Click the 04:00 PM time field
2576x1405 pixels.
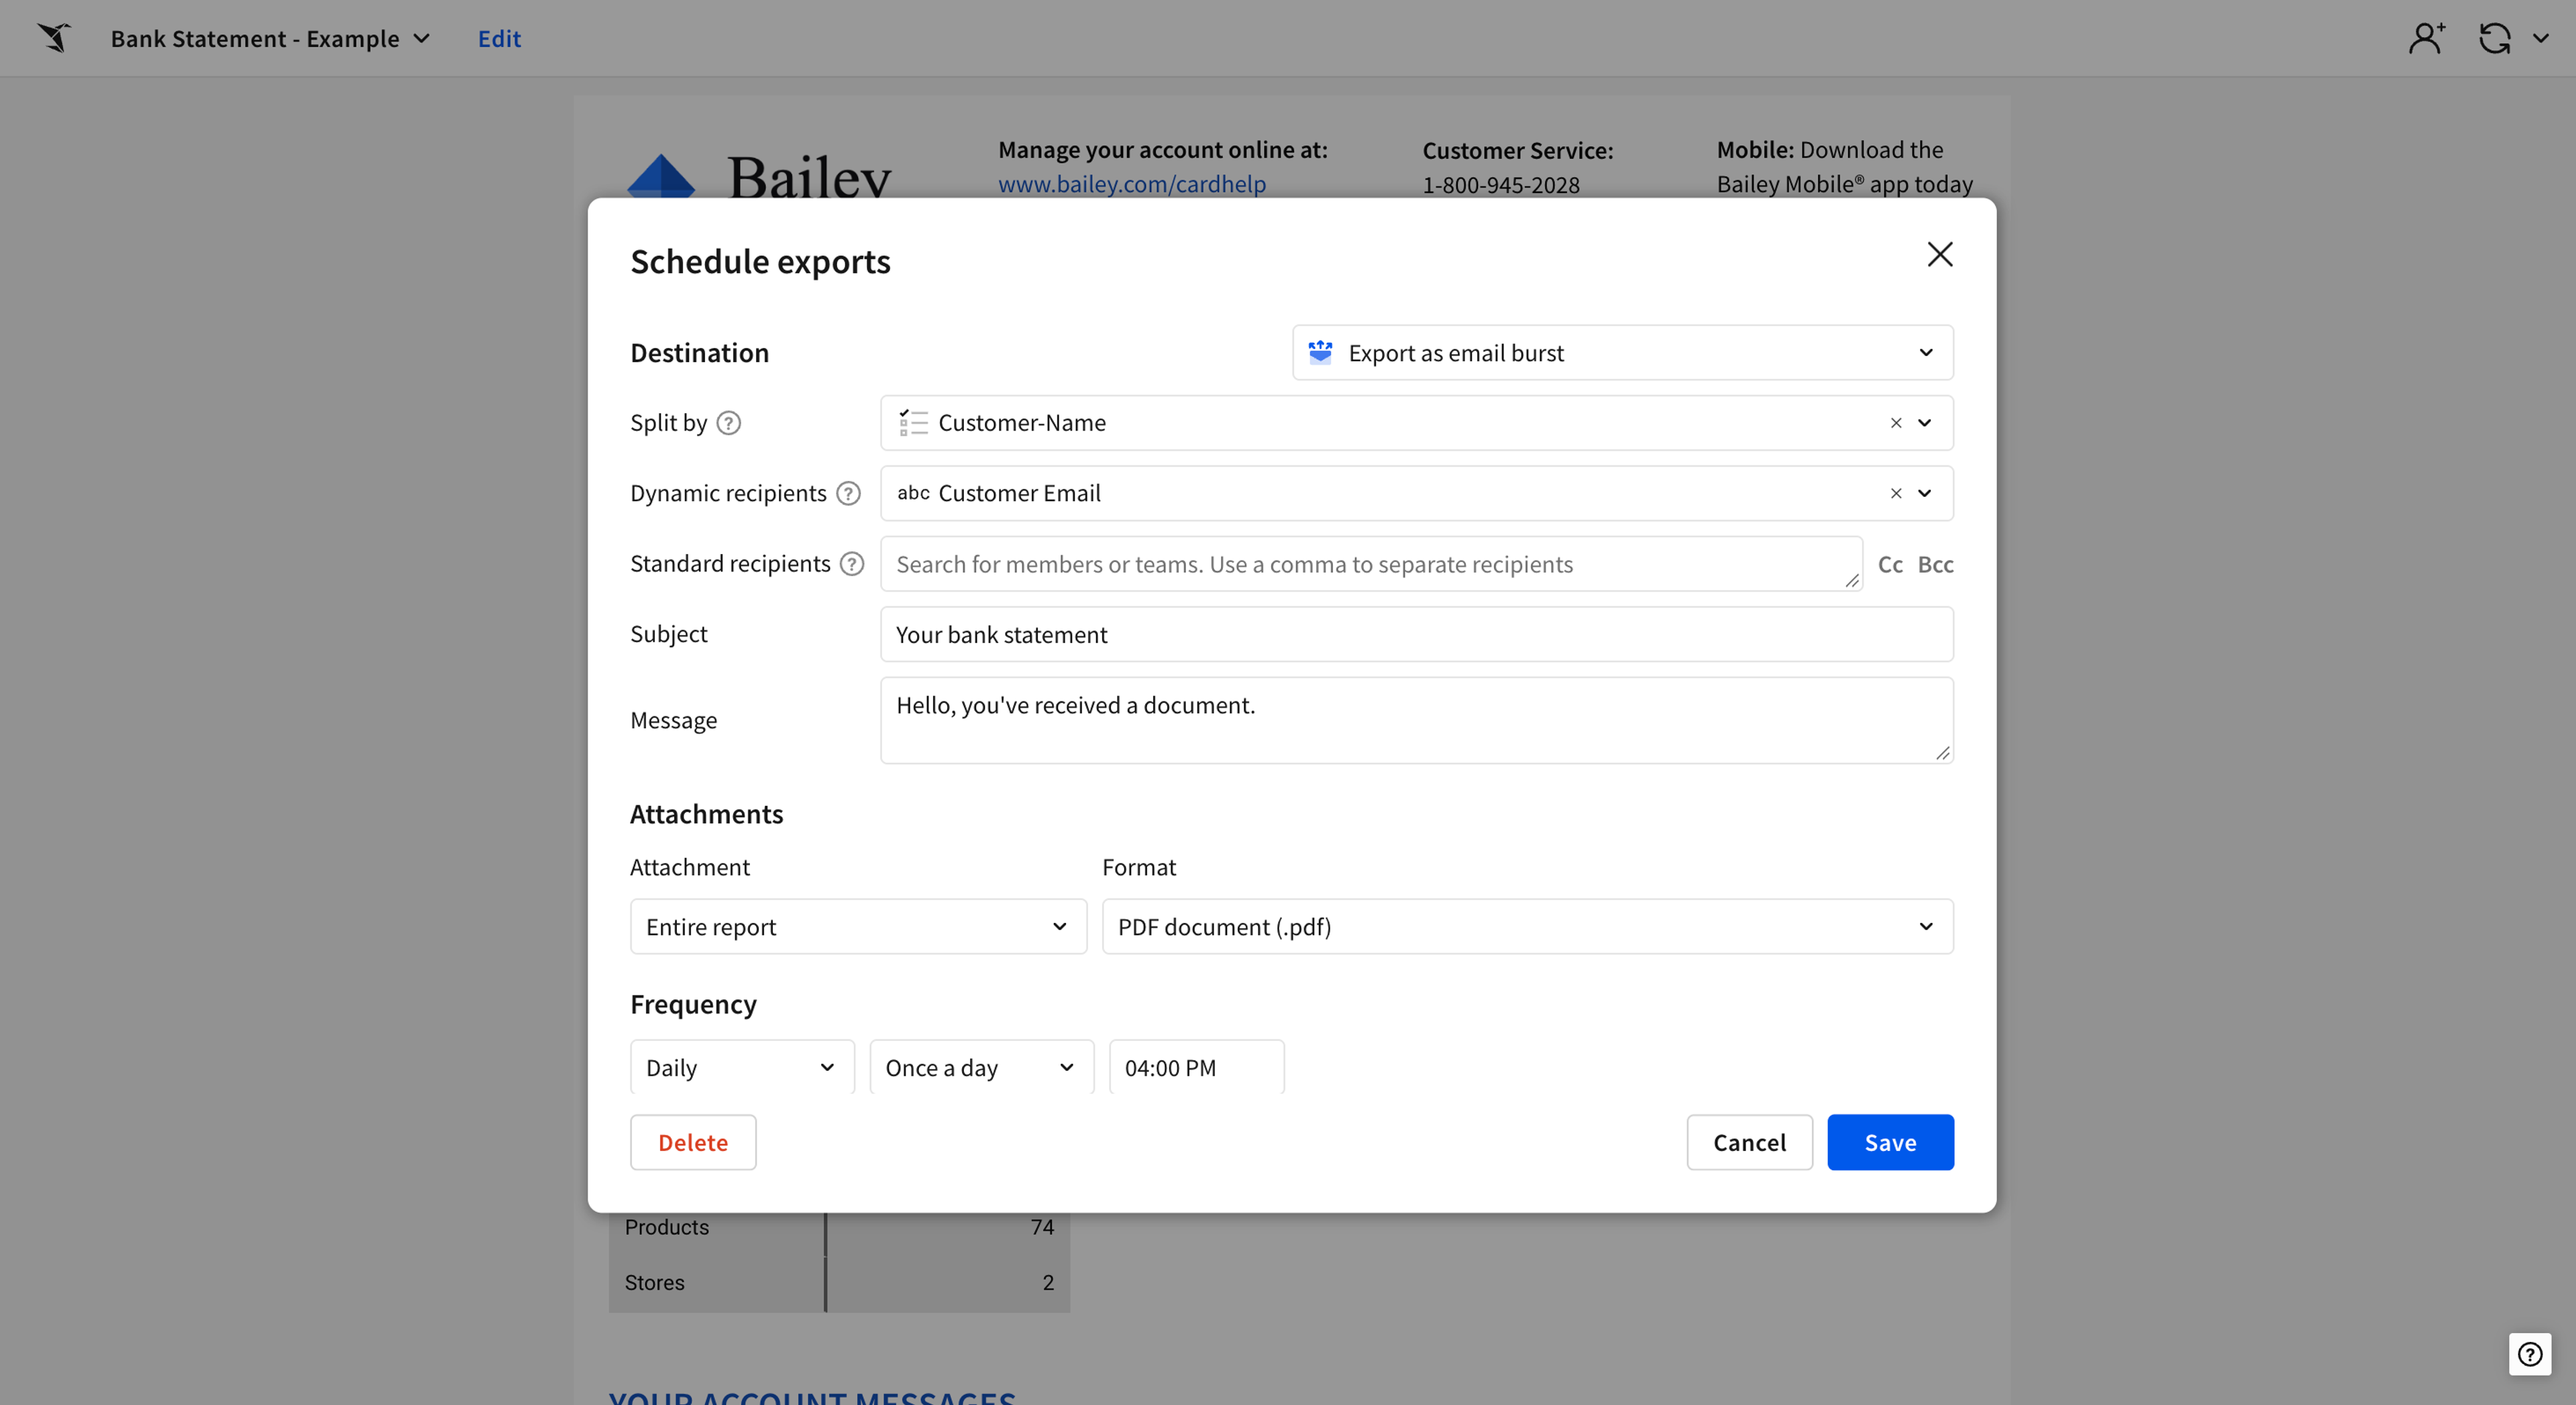coord(1196,1067)
